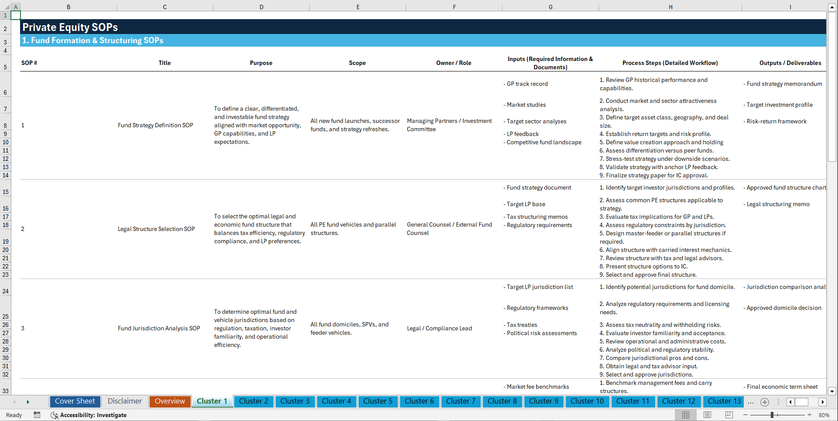
Task: Open the Cover Sheet tab
Action: coord(75,401)
